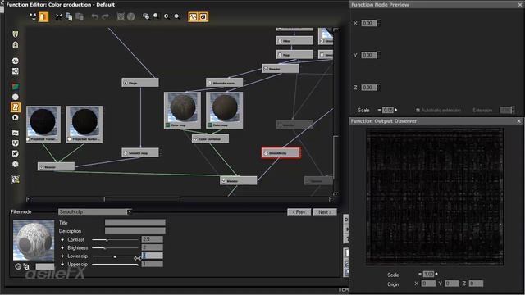
Task: Select the Blender node below the projected textures
Action: [x=57, y=166]
